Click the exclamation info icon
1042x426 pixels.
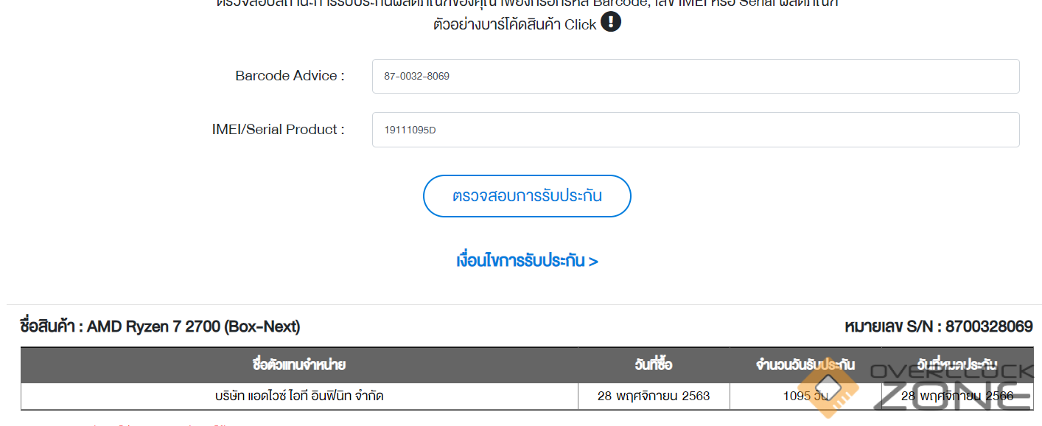(611, 22)
